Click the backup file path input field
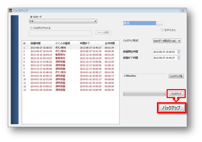 (60, 33)
